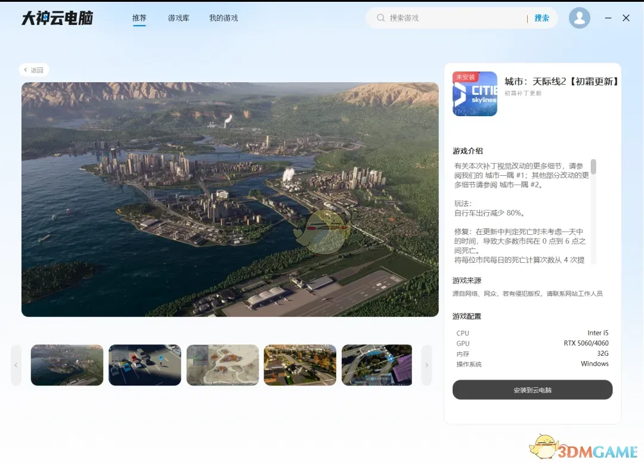Click the Cities Skylines game cover icon
The image size is (644, 463).
pyautogui.click(x=475, y=94)
